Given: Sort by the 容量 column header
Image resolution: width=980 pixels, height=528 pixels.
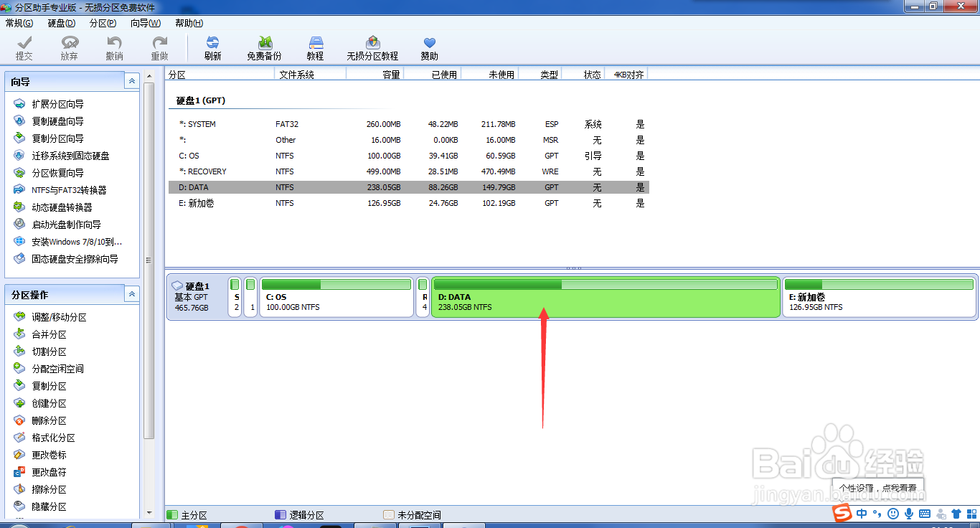Looking at the screenshot, I should [374, 74].
